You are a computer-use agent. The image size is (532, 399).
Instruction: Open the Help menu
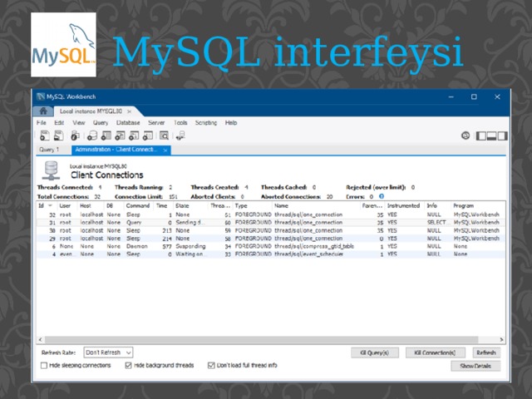(x=231, y=122)
